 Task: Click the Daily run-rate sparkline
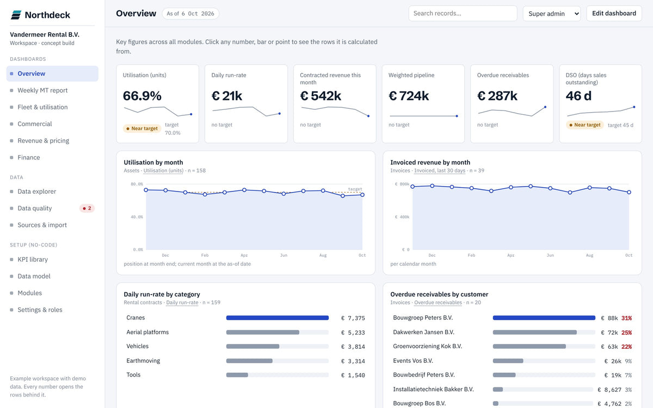coord(246,112)
